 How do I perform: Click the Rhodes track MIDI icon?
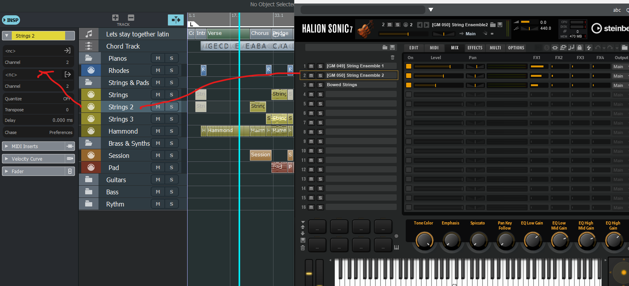tap(91, 71)
